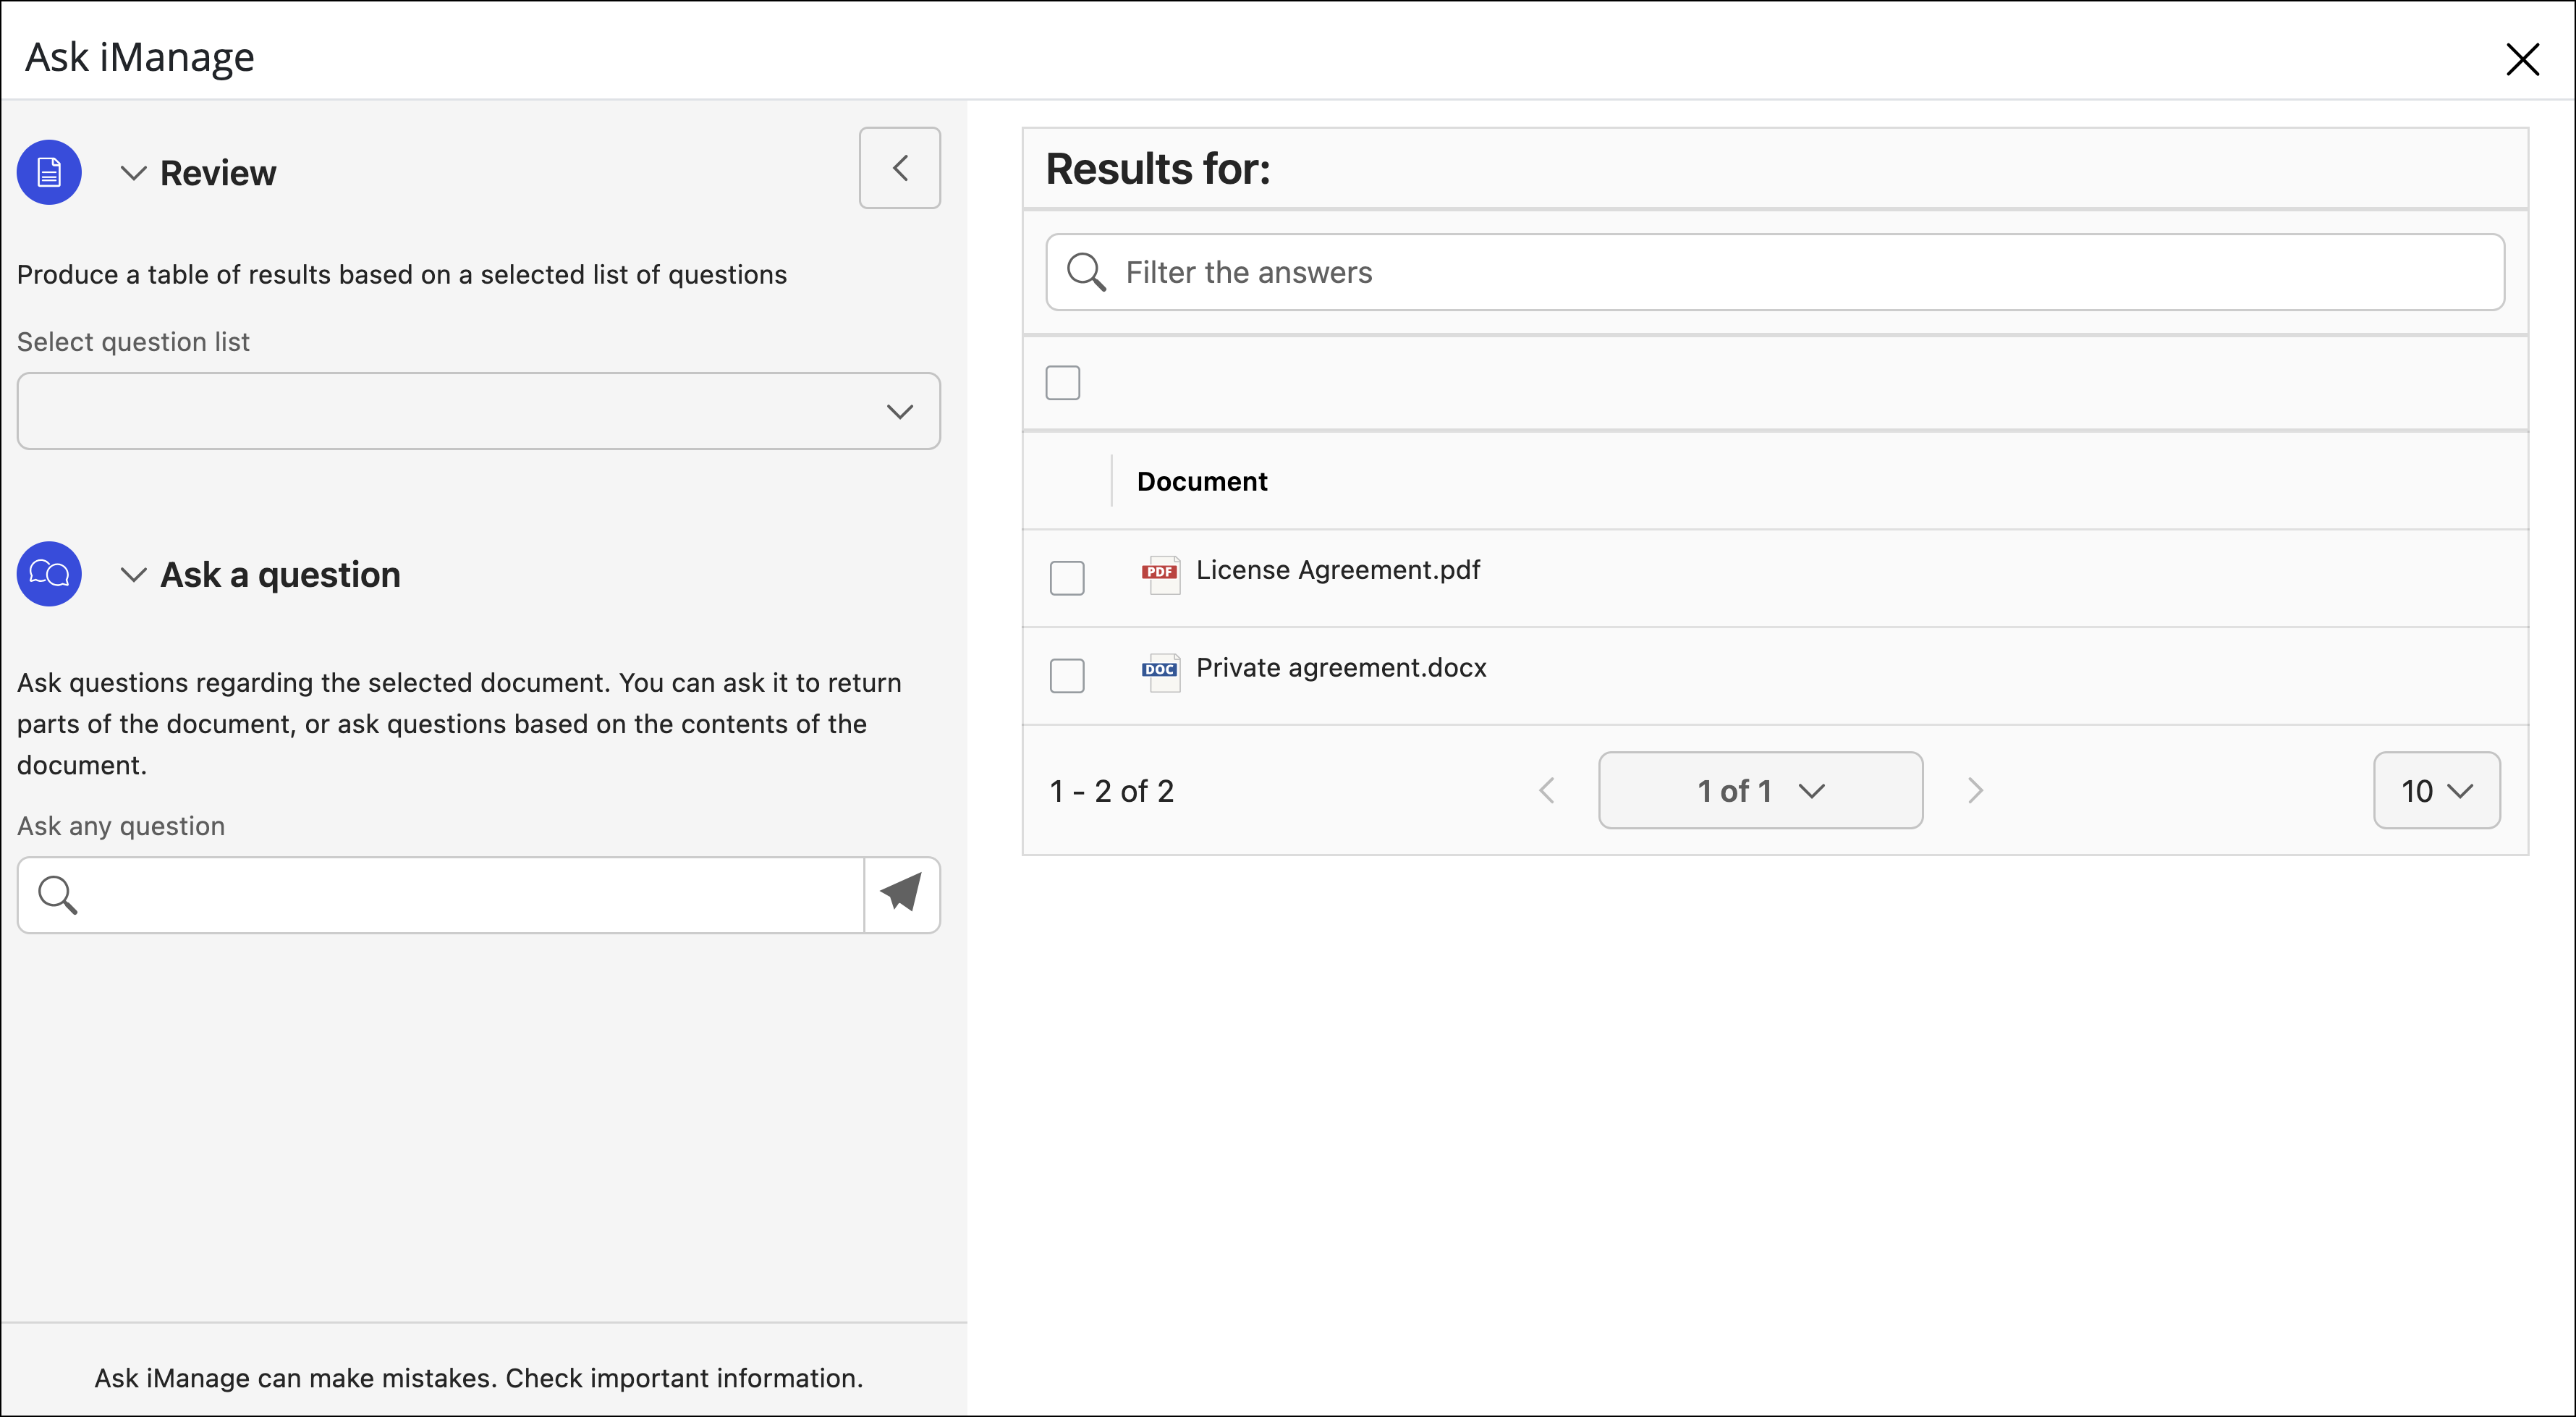Click the Filter the answers input field
The width and height of the screenshot is (2576, 1417).
click(1775, 272)
